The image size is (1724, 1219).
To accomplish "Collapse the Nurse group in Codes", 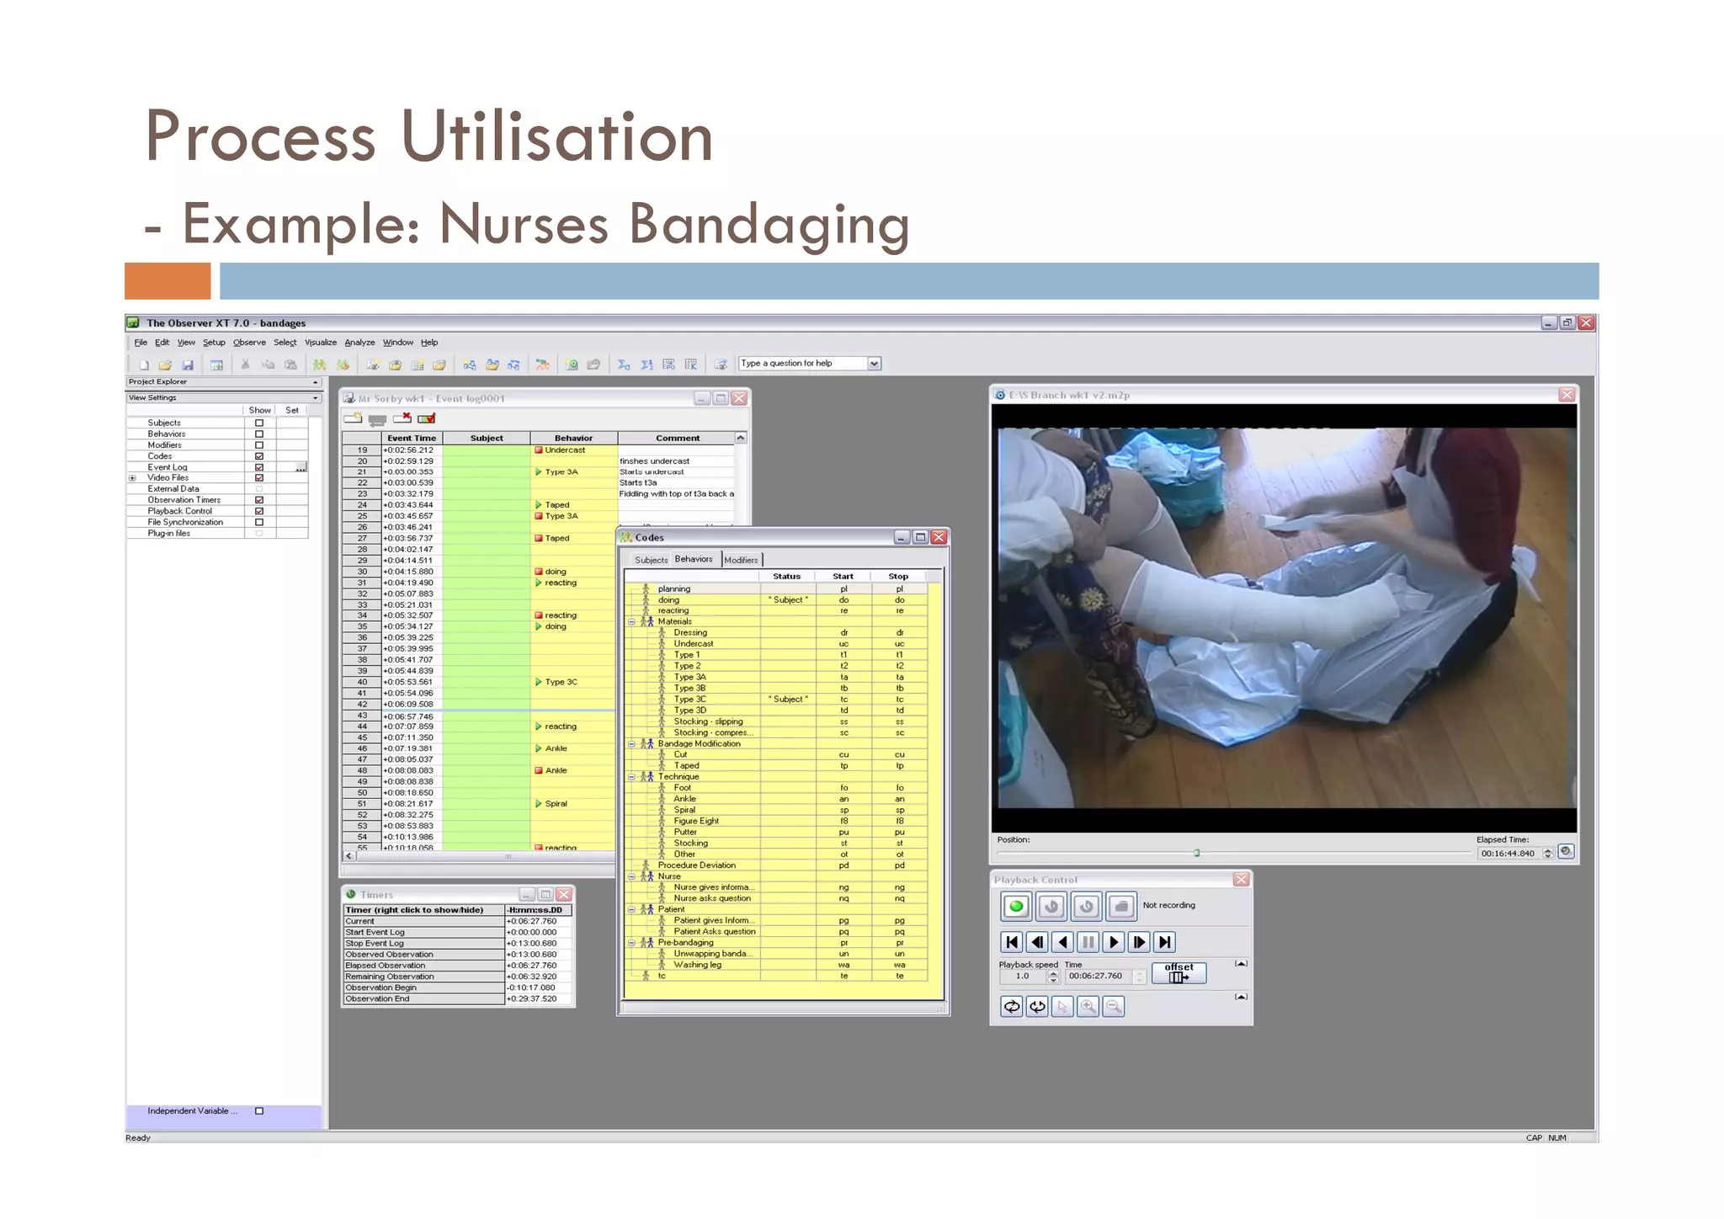I will click(631, 876).
